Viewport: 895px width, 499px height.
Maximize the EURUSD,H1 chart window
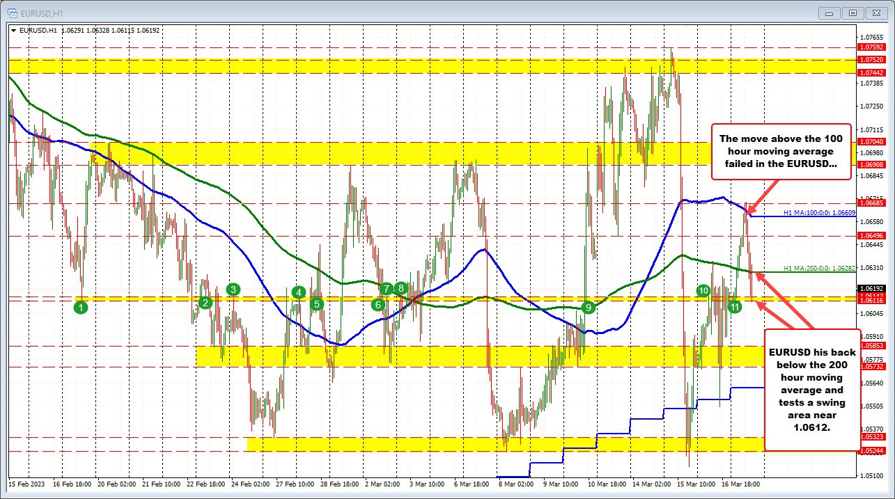tap(853, 13)
